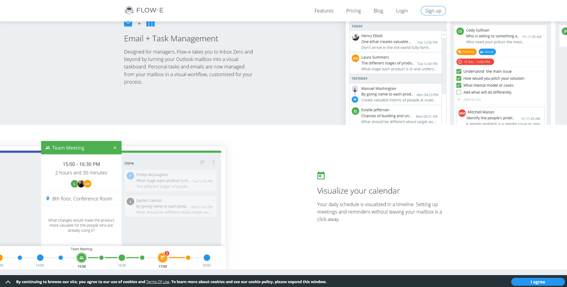Click the scroll up arrow in email list
This screenshot has height=287, width=567.
(444, 35)
